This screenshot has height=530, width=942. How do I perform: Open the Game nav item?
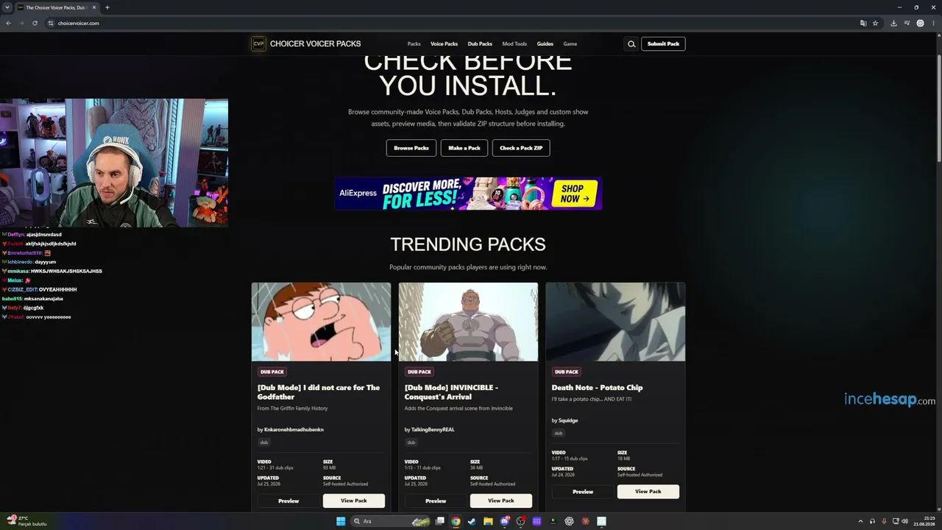(x=570, y=44)
